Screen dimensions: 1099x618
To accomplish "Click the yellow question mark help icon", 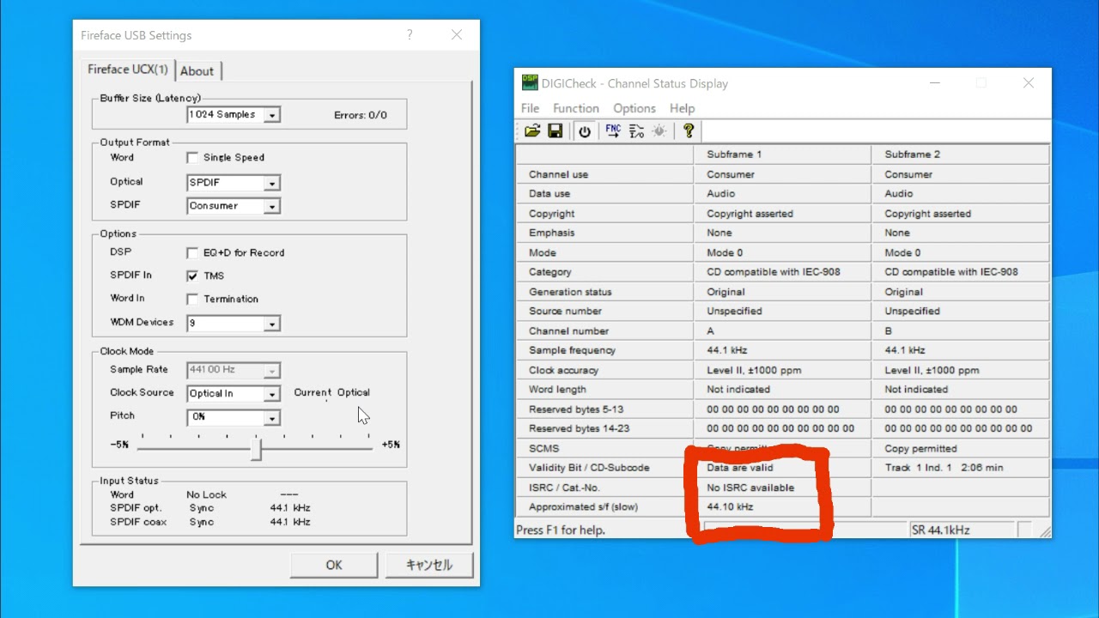I will 688,130.
